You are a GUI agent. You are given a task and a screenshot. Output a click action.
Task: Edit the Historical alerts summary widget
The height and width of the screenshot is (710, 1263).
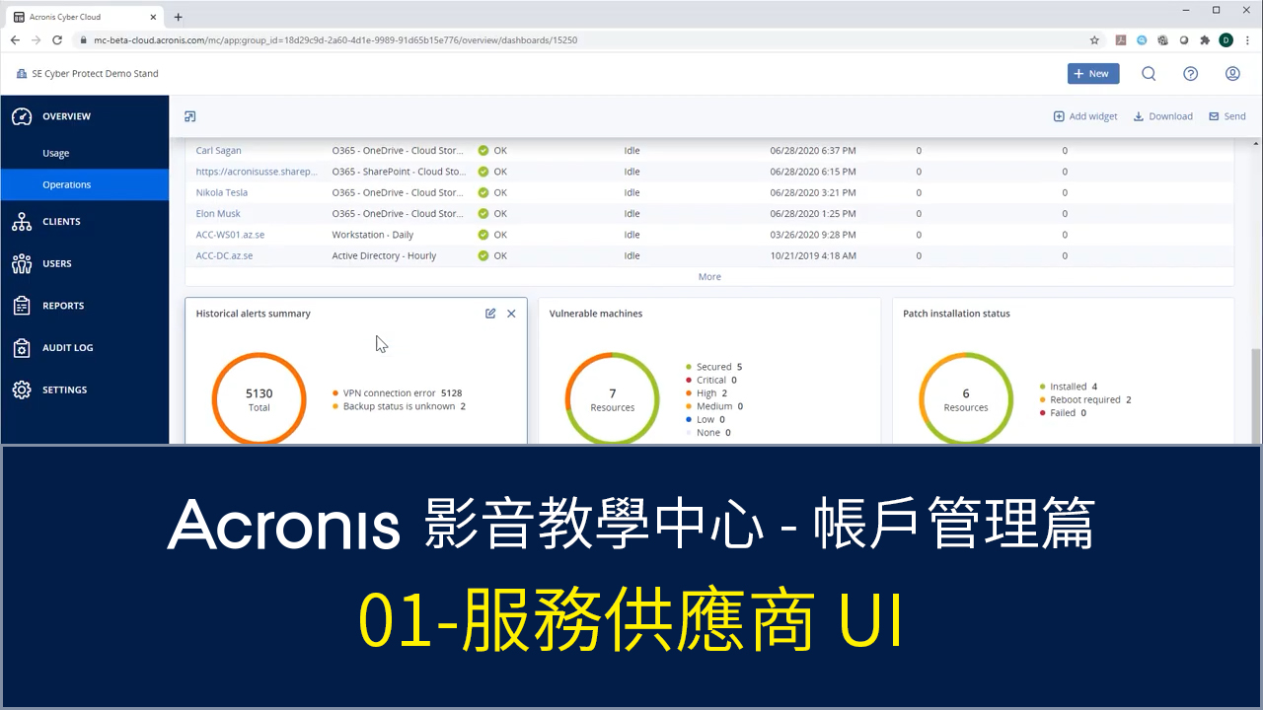490,314
